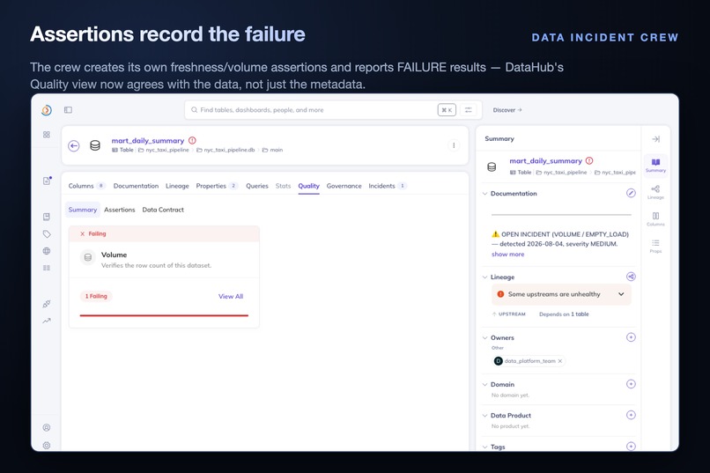Open the analytics trend icon in sidebar
Screen dimensions: 710x473
[46, 321]
